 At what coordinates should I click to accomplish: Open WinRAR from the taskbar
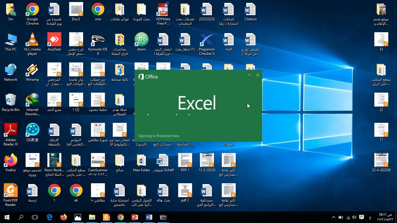click(x=163, y=217)
